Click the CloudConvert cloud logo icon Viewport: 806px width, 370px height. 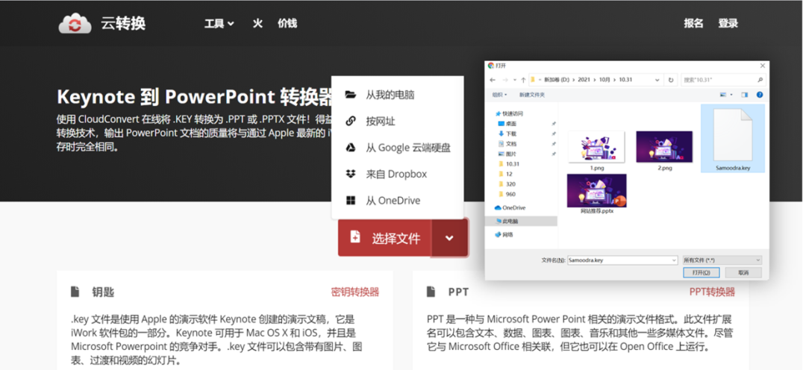point(75,24)
